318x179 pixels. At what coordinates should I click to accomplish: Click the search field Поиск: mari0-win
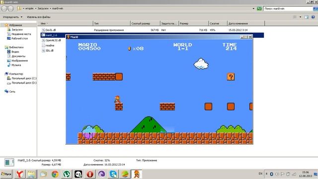click(288, 8)
